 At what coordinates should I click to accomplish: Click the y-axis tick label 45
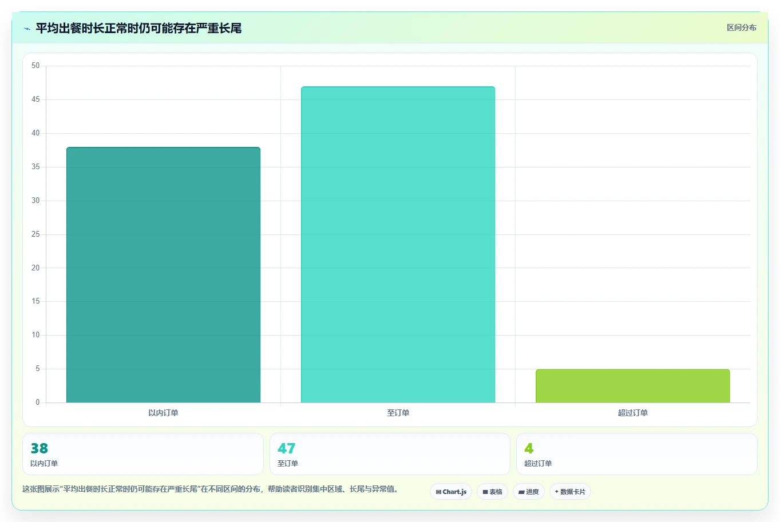coord(35,99)
